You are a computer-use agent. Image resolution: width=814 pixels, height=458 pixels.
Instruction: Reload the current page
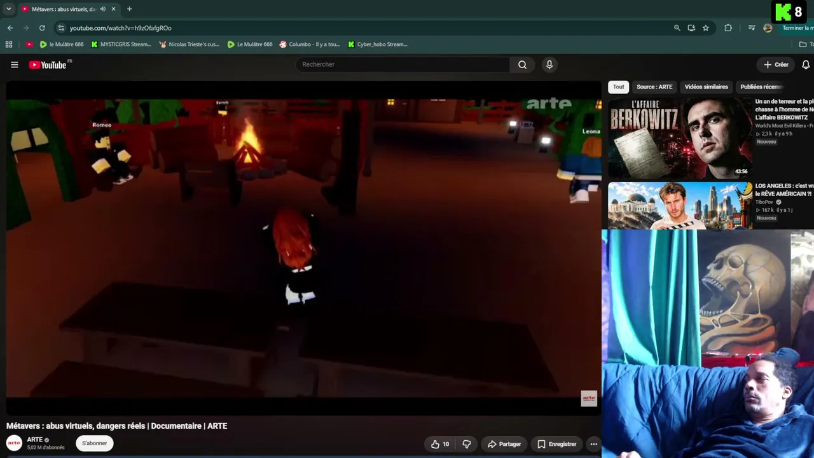pyautogui.click(x=42, y=28)
